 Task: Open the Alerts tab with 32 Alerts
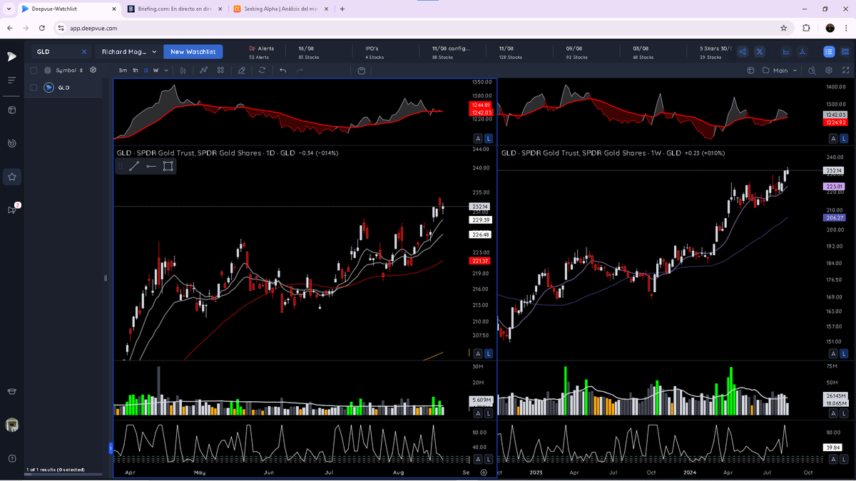(x=261, y=52)
